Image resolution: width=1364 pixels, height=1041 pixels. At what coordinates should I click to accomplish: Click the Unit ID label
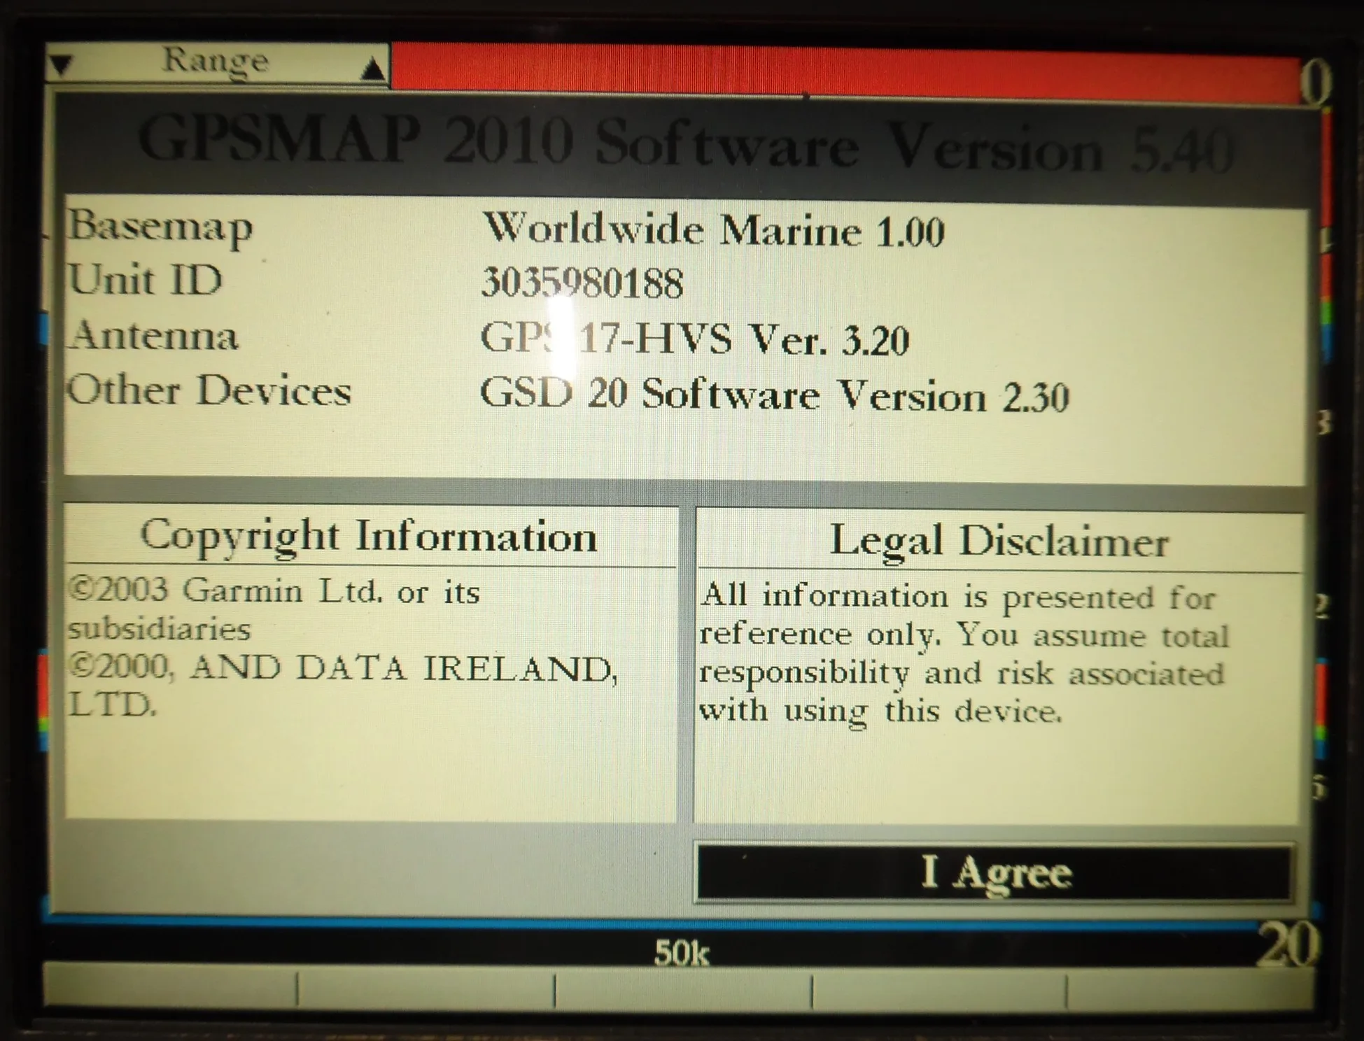146,280
